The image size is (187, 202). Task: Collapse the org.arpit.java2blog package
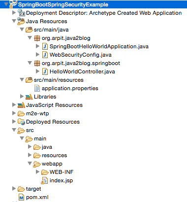30,38
